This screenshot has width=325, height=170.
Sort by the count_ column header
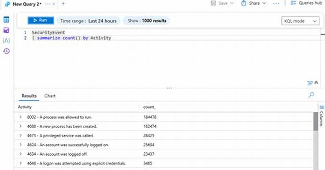pos(149,107)
